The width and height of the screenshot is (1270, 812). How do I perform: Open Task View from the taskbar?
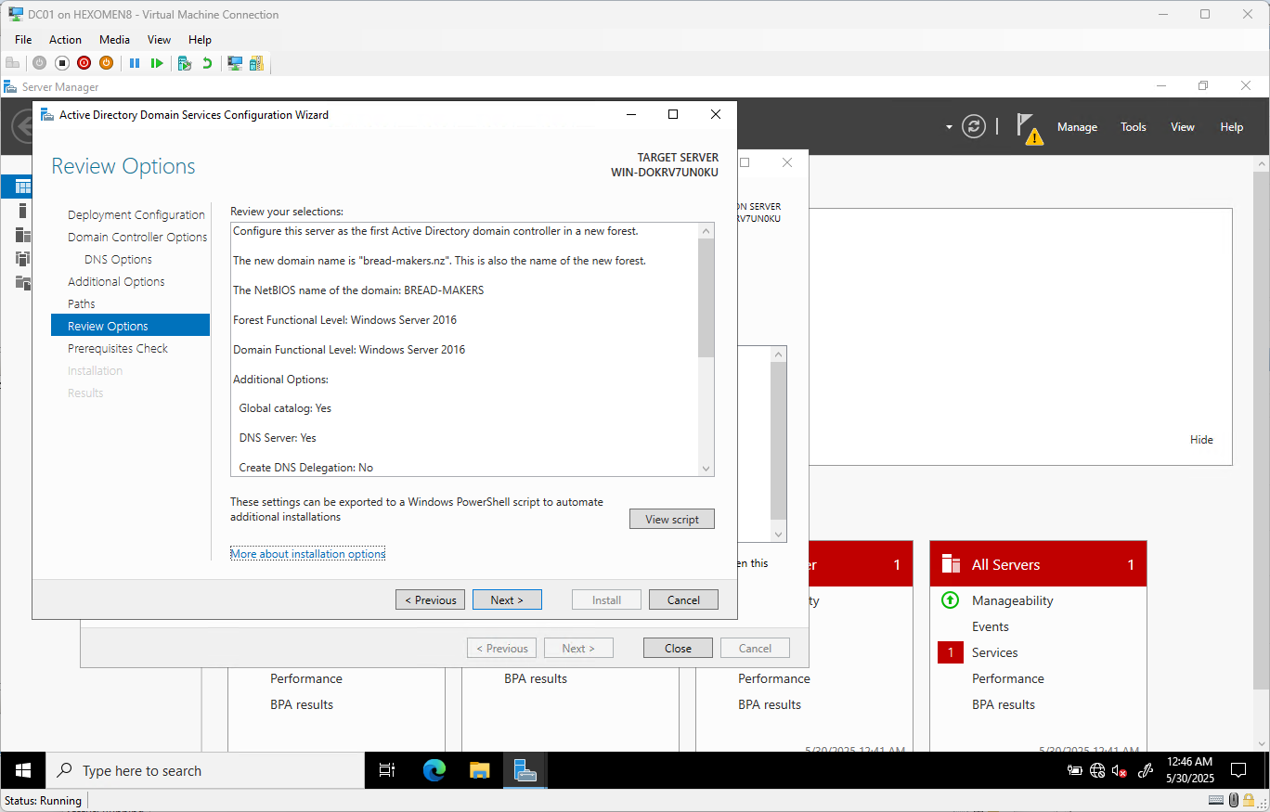387,770
